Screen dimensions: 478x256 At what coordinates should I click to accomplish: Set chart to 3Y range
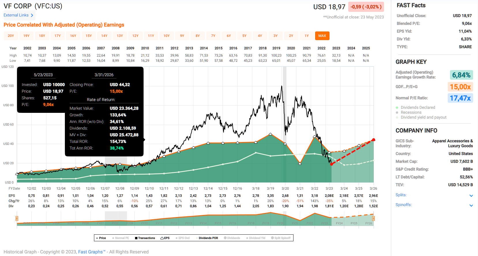276,36
